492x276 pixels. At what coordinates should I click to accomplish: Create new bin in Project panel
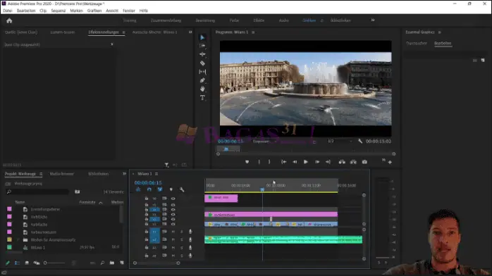[x=112, y=263]
